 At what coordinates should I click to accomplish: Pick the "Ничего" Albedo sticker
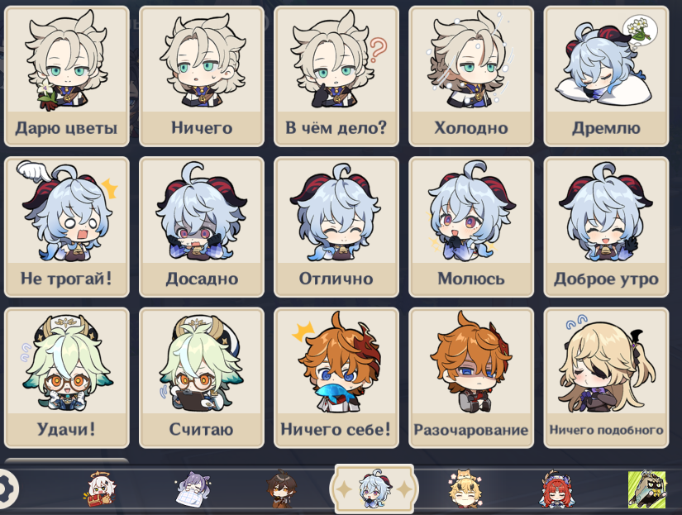(x=202, y=76)
